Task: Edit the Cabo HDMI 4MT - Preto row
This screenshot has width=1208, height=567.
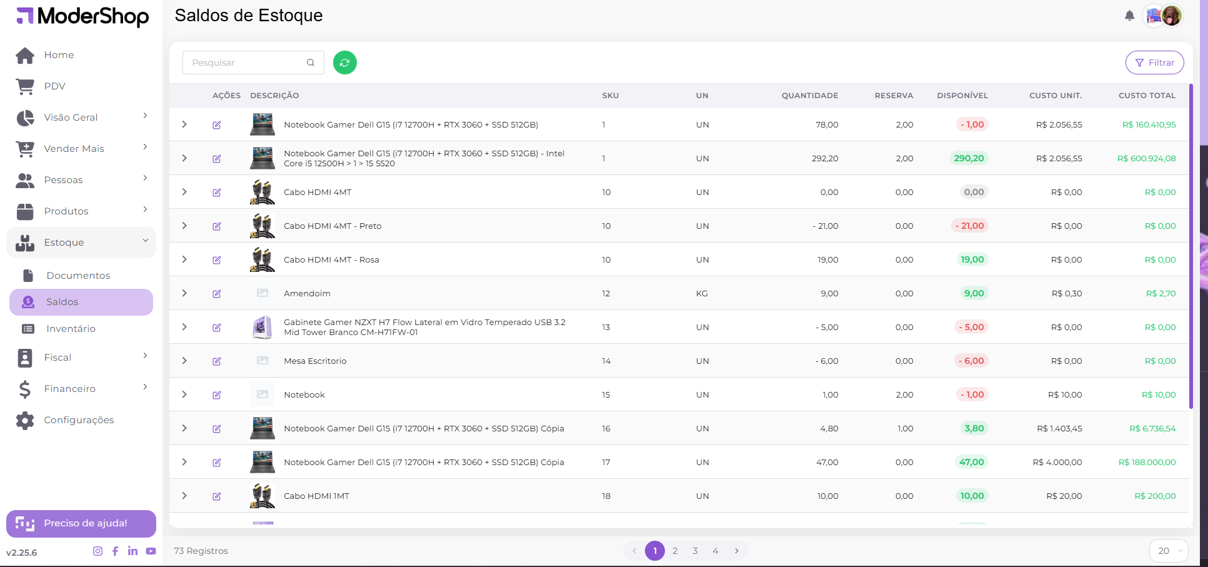Action: pos(217,226)
